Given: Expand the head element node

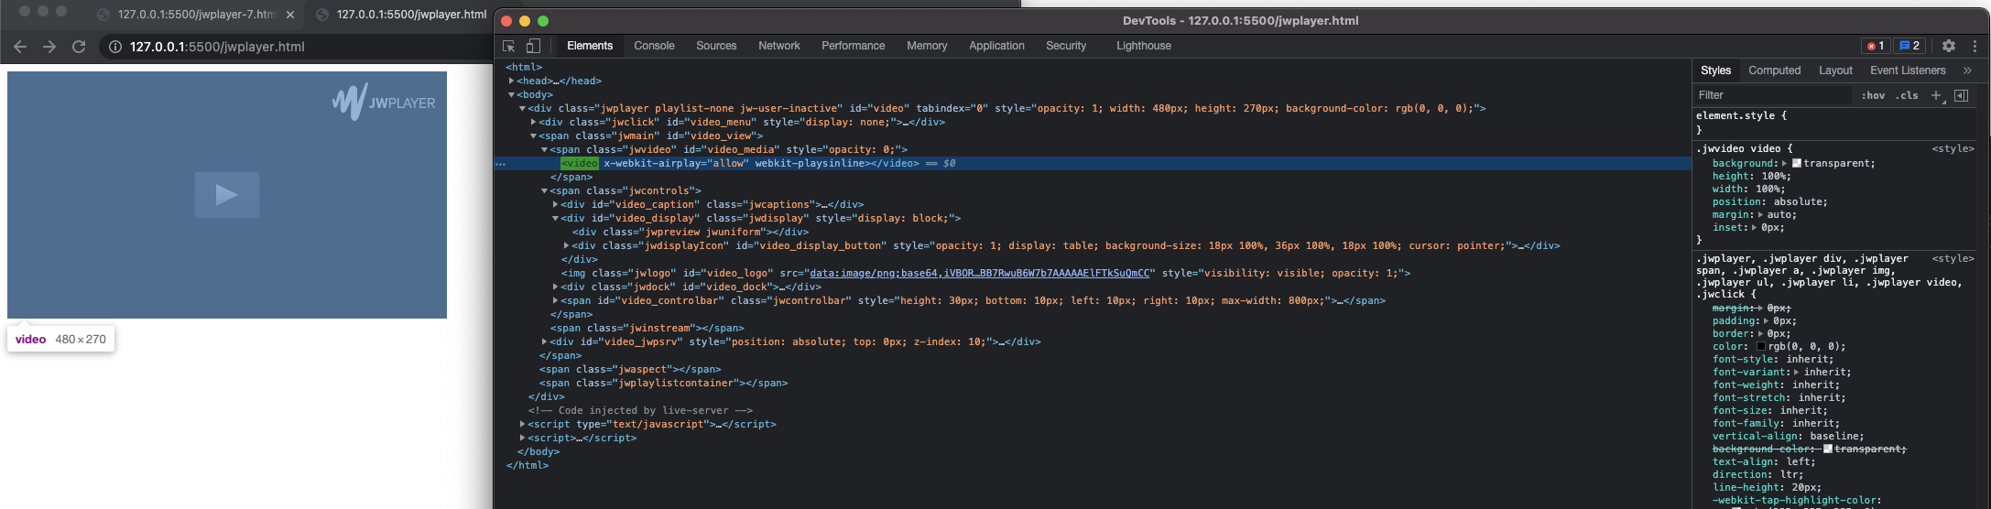Looking at the screenshot, I should pyautogui.click(x=512, y=81).
